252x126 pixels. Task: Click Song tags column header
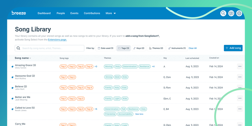(x=64, y=58)
